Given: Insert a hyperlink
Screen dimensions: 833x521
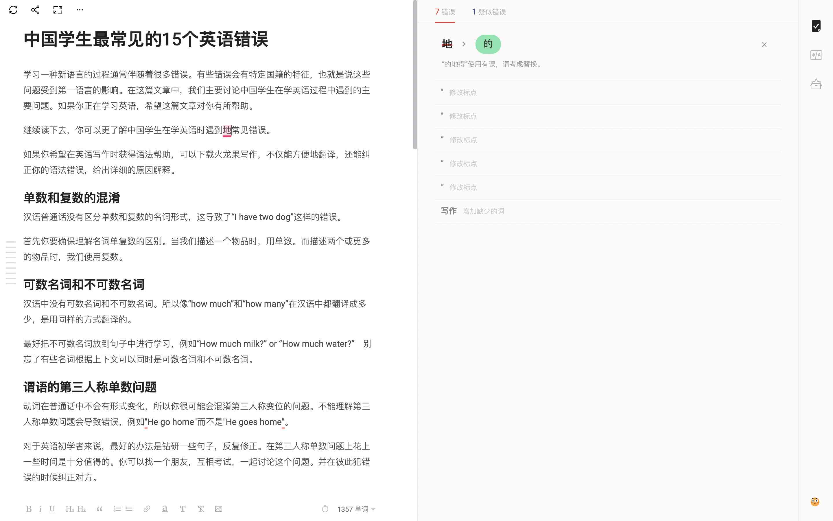Looking at the screenshot, I should [x=147, y=509].
